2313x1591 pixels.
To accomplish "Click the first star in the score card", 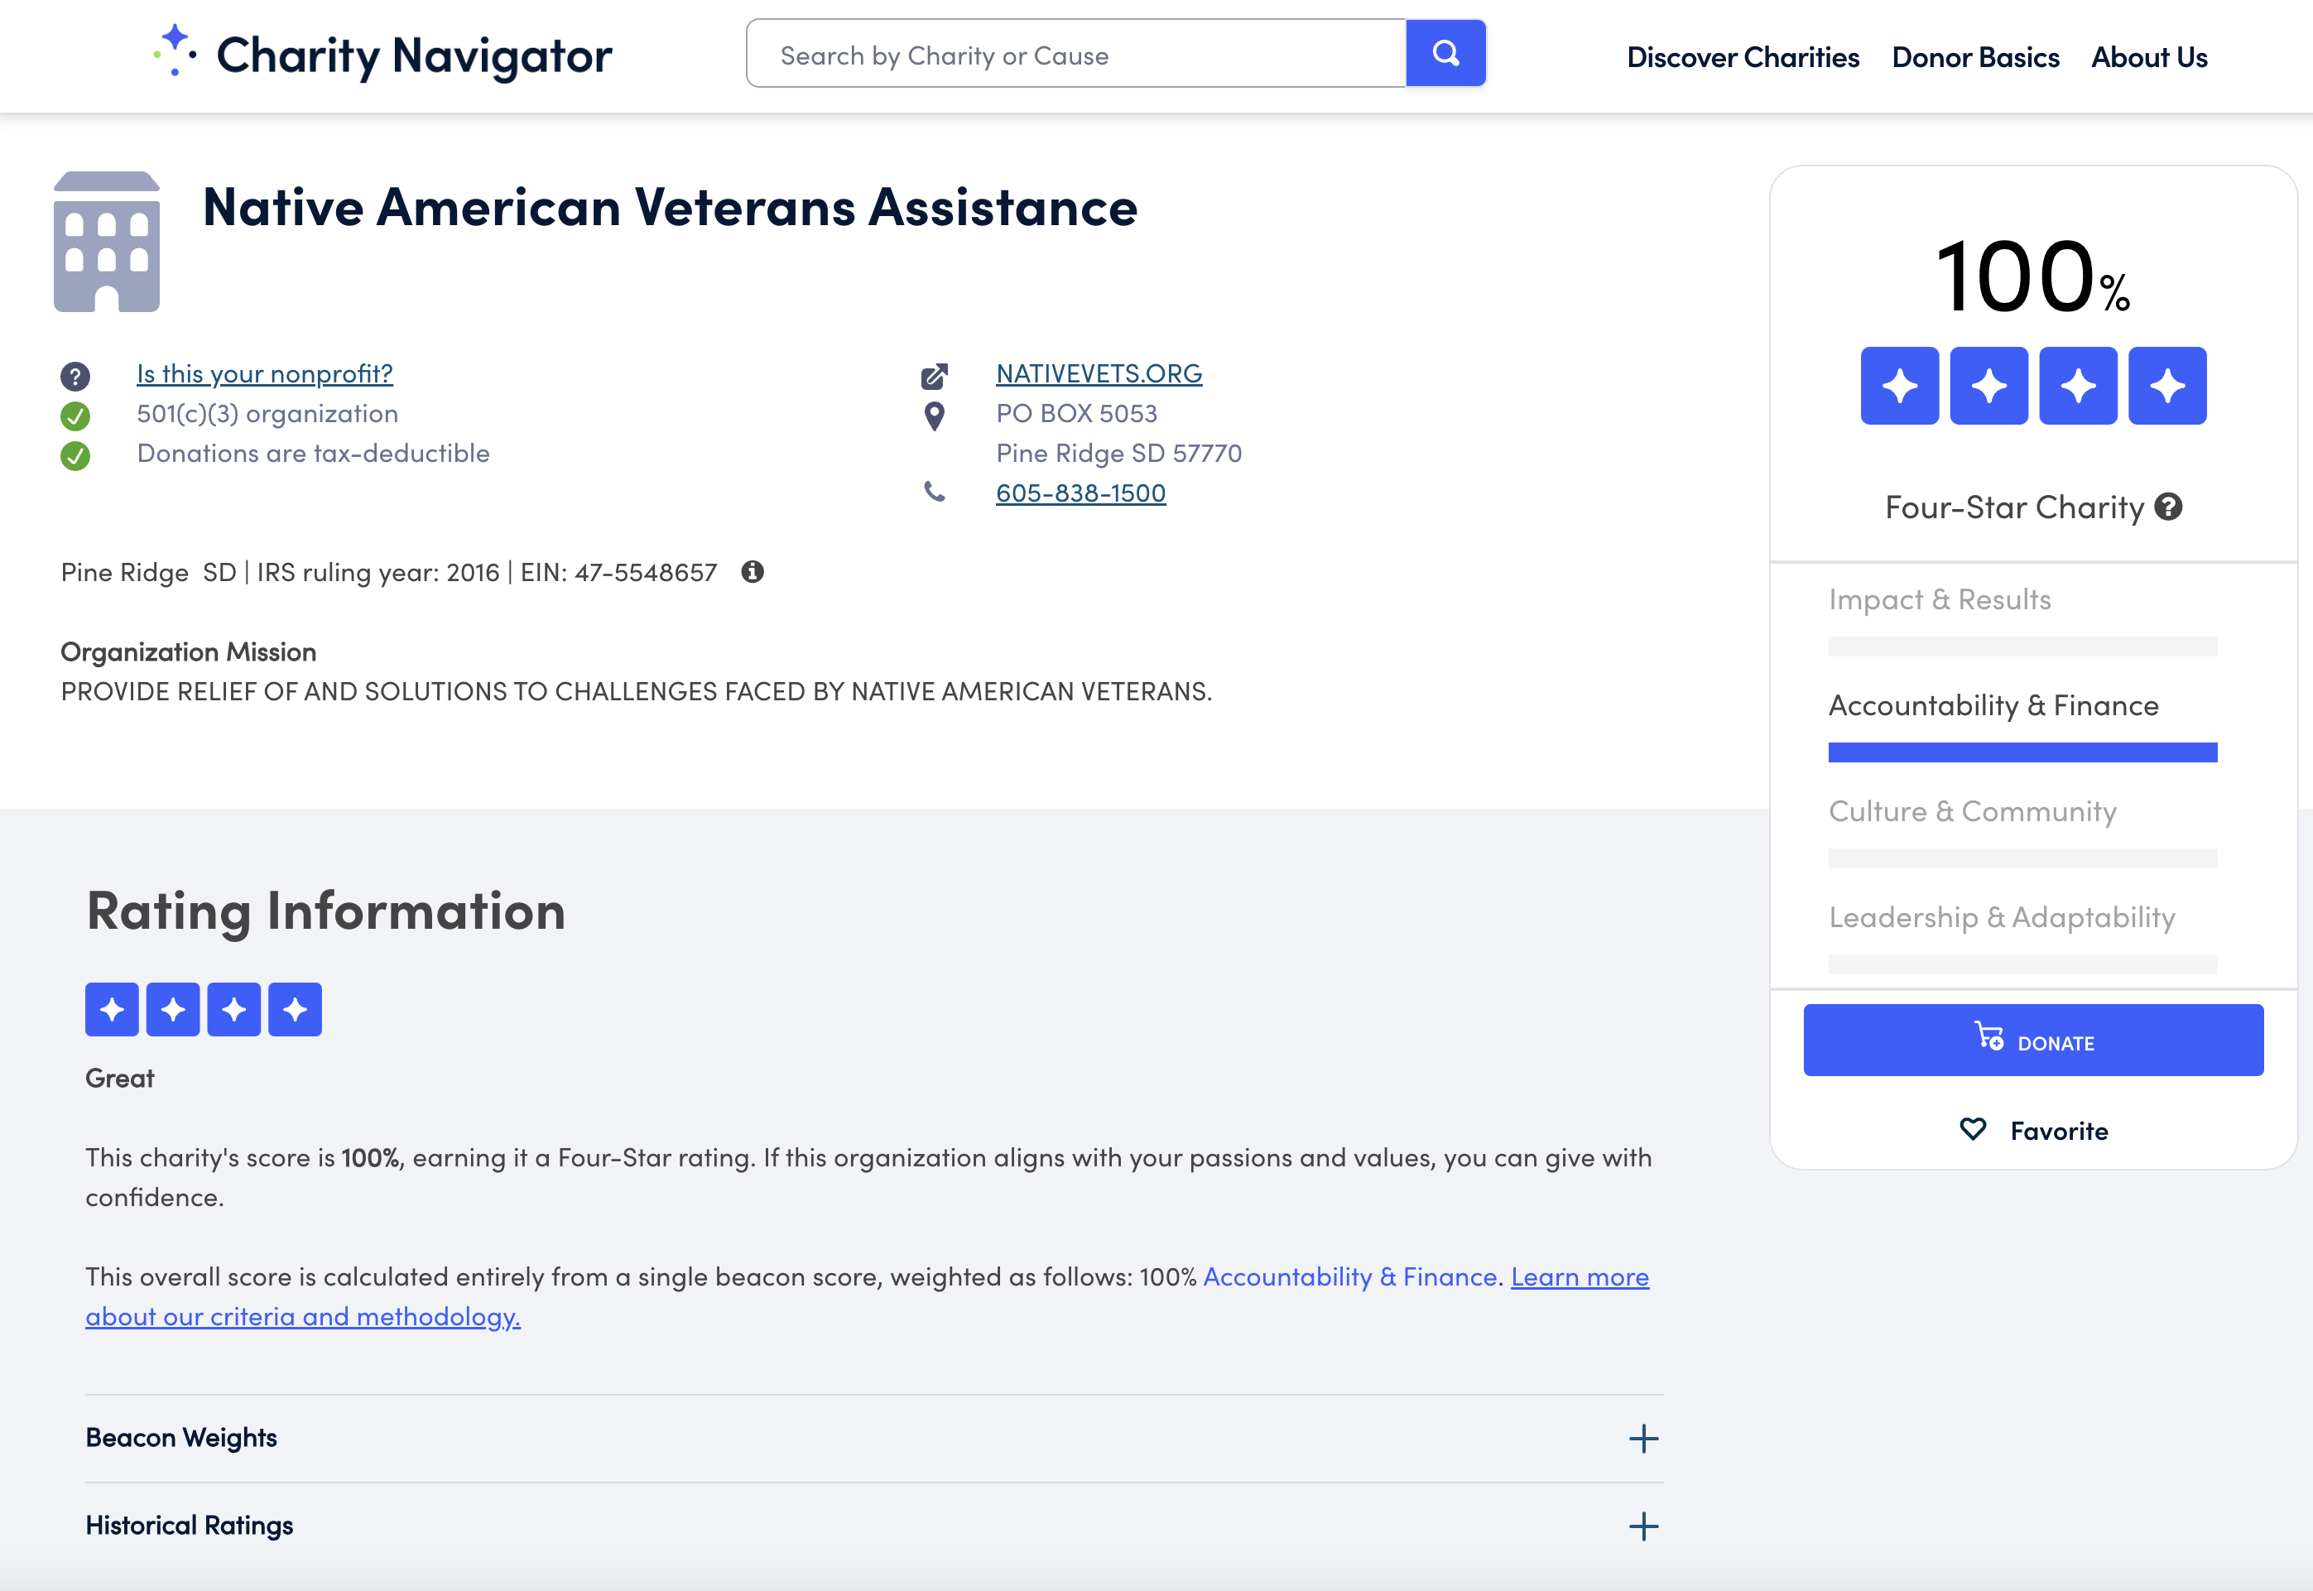I will pyautogui.click(x=1899, y=386).
